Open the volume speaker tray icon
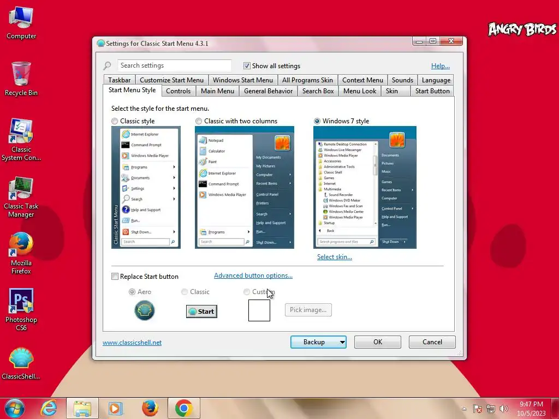The height and width of the screenshot is (419, 559). 503,409
